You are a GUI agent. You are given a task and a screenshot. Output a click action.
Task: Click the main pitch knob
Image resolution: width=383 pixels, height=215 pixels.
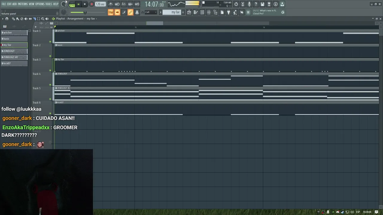click(64, 12)
